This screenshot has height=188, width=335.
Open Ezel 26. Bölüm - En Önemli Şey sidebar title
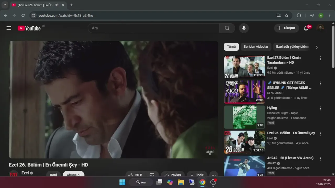291,133
